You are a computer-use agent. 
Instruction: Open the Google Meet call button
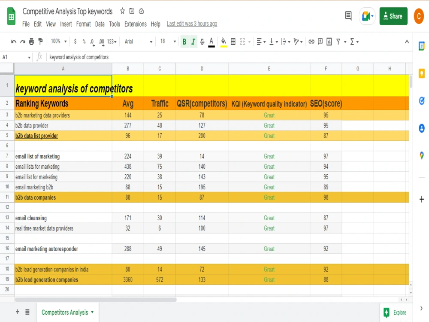pyautogui.click(x=367, y=16)
